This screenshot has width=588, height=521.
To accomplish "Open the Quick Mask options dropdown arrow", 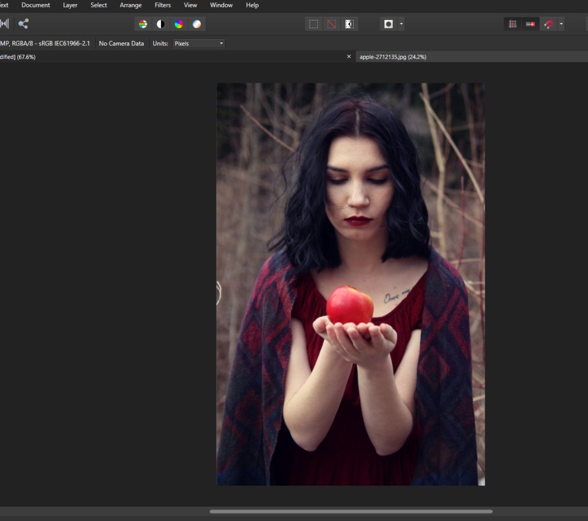I will [x=401, y=24].
